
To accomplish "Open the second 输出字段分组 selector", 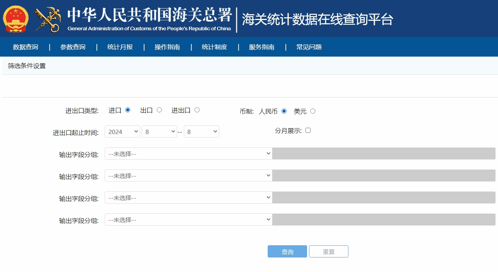I will 188,175.
